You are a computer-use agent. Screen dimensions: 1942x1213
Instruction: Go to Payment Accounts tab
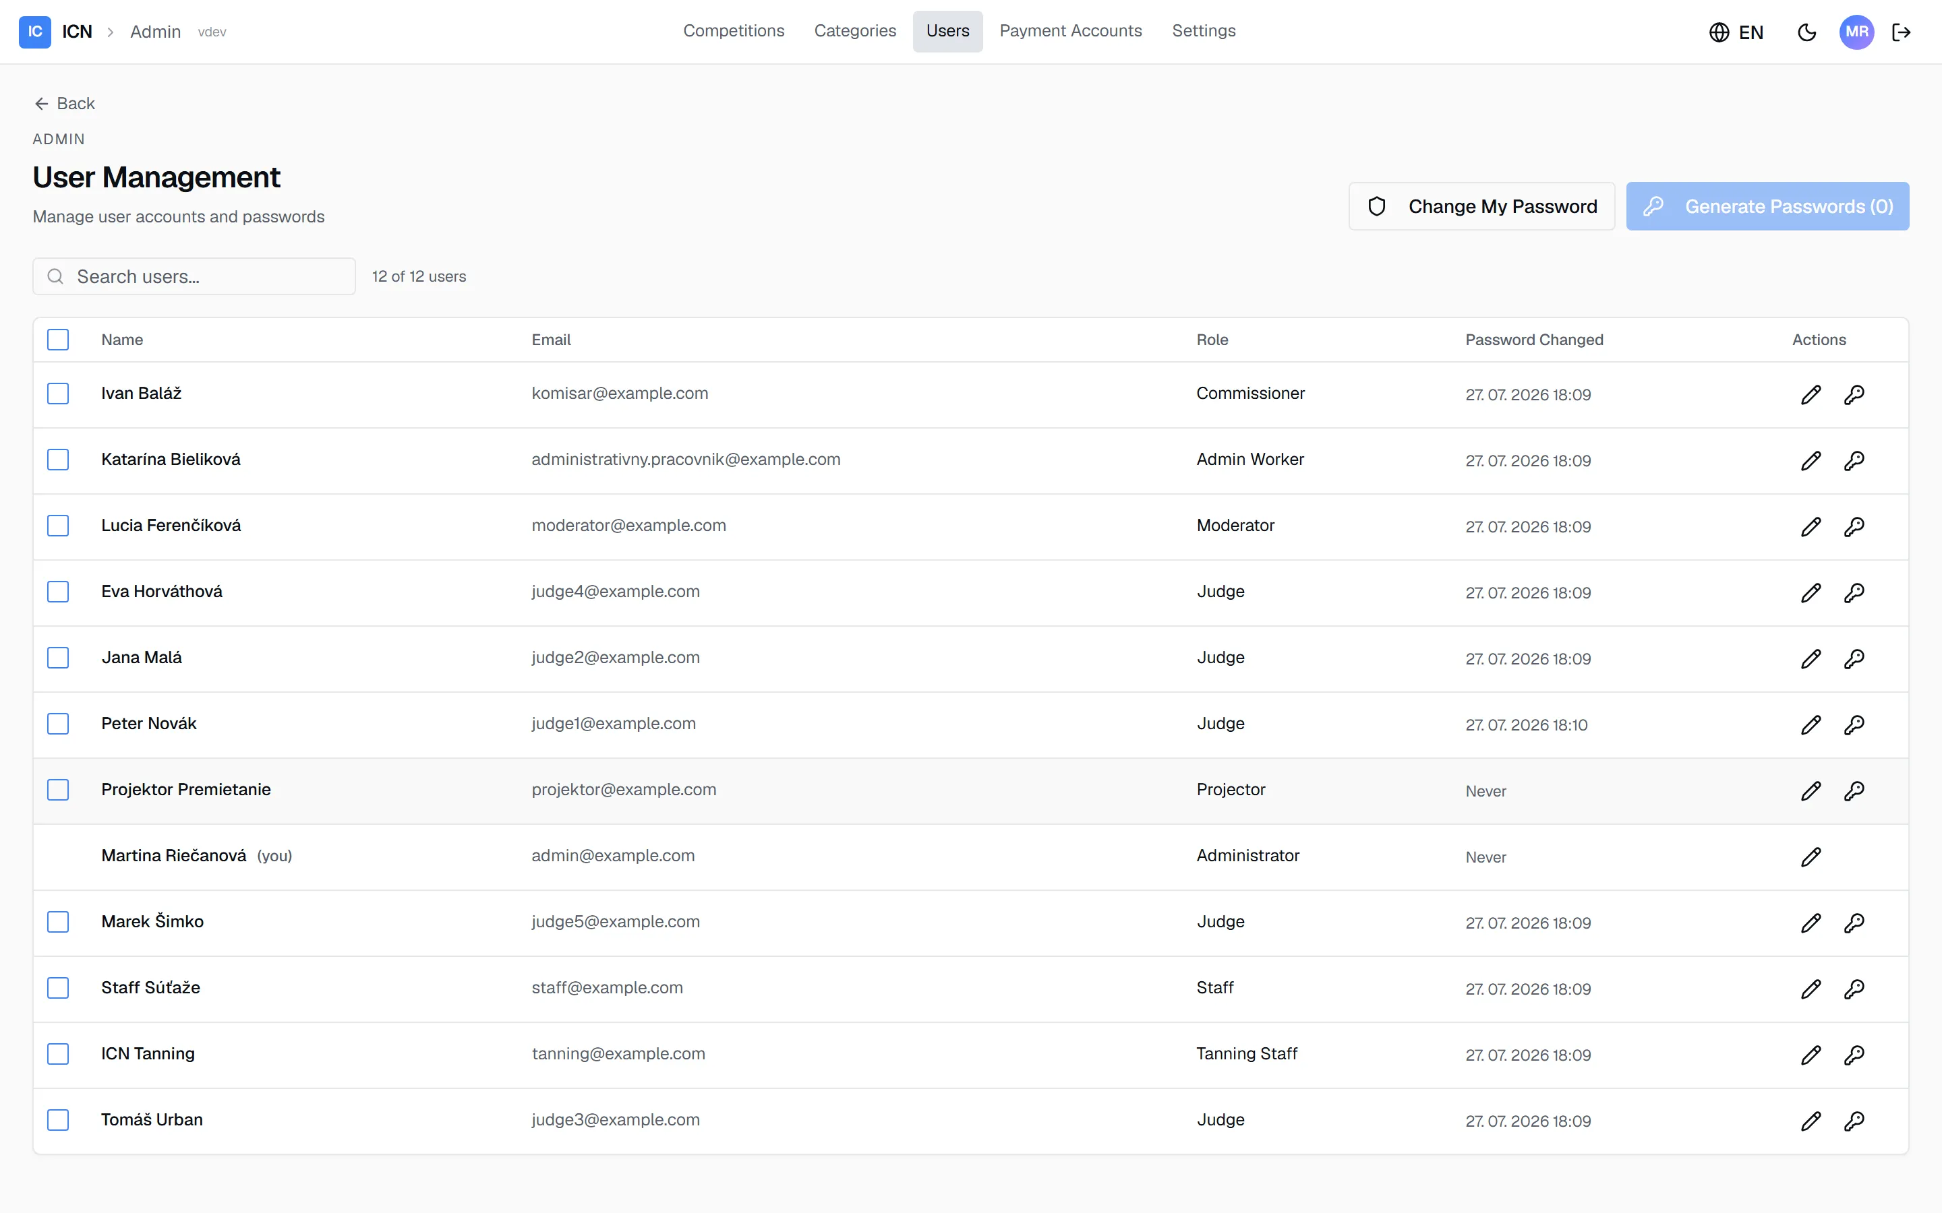tap(1071, 31)
